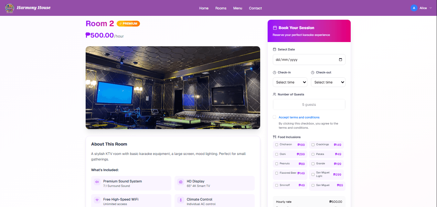Click the Premium Sound System speaker icon
The image size is (437, 207).
pyautogui.click(x=97, y=182)
